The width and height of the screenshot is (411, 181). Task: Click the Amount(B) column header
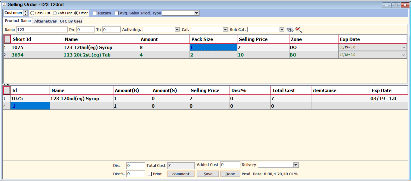132,90
